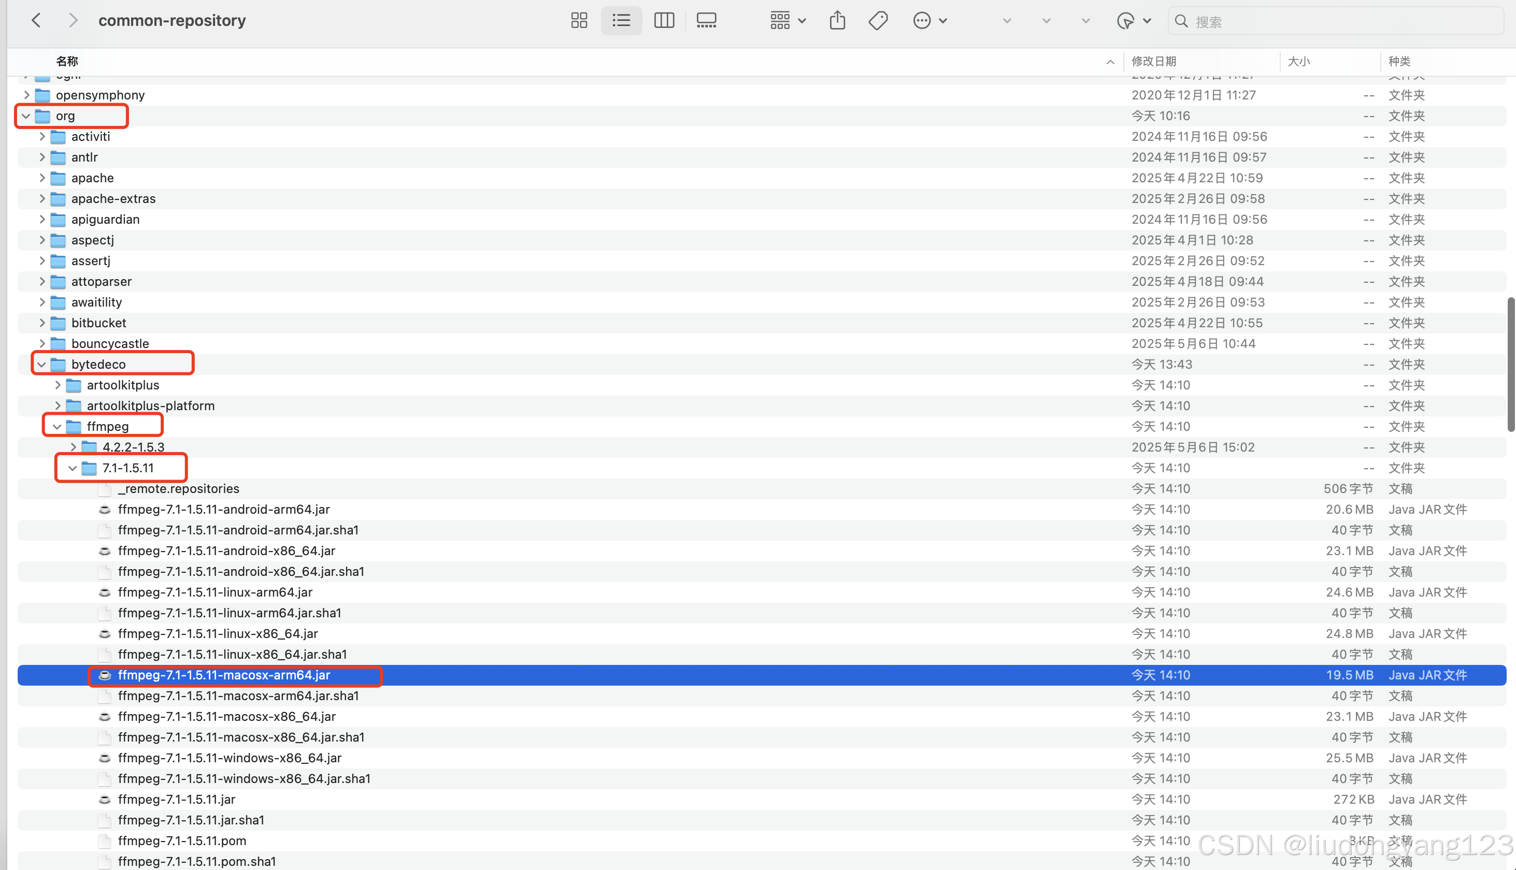This screenshot has width=1516, height=870.
Task: Select ffmpeg-7.1-1.5.11.pom file
Action: click(x=182, y=842)
